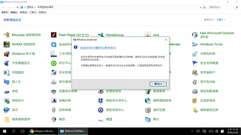The width and height of the screenshot is (241, 135).
Task: Expand the address bar history dropdown arrow
Action: [201, 7]
